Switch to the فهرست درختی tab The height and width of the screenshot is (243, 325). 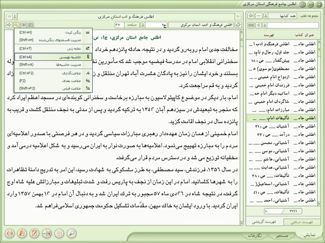click(302, 222)
